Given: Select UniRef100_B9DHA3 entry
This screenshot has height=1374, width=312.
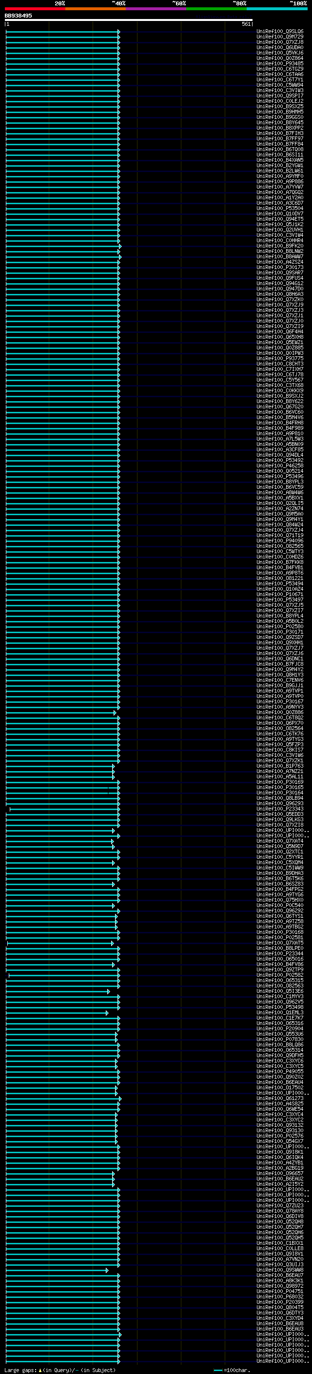Looking at the screenshot, I should [280, 873].
